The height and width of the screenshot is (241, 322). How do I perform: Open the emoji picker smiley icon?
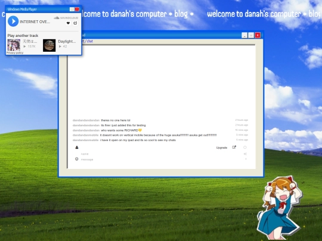coord(76,159)
